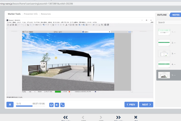The image size is (181, 121).
Task: Click the browser address bar URL
Action: [x=36, y=4]
